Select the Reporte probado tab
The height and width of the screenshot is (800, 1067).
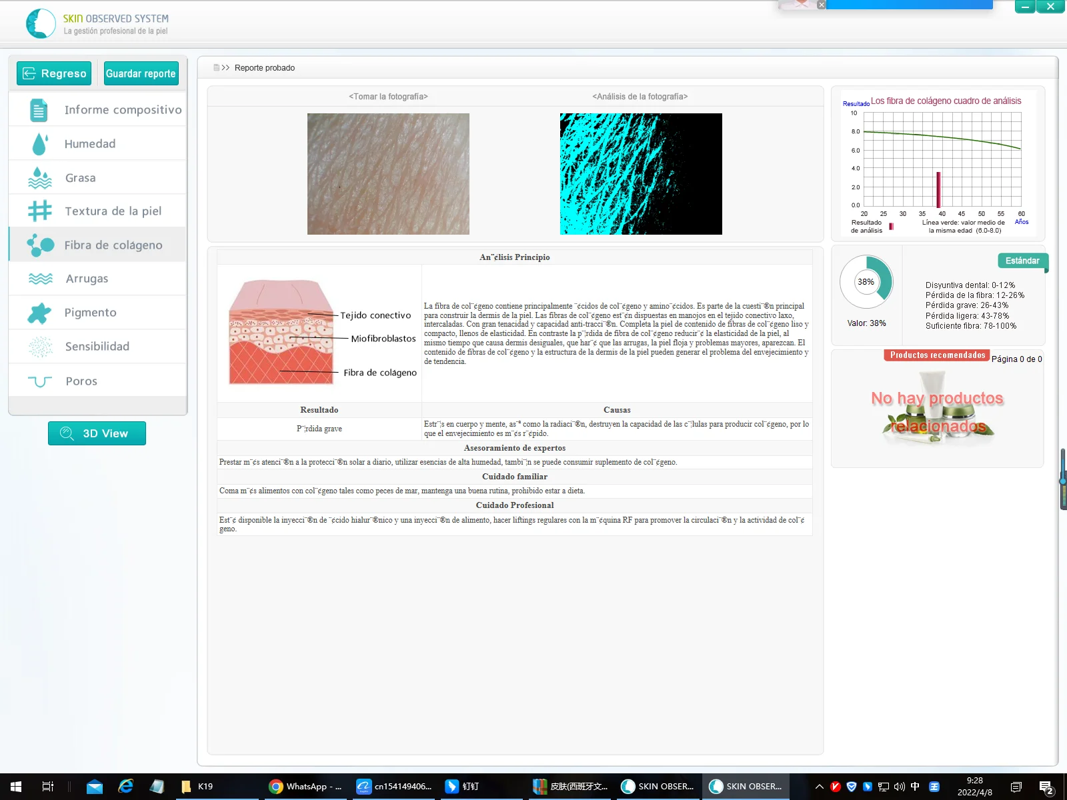tap(265, 67)
